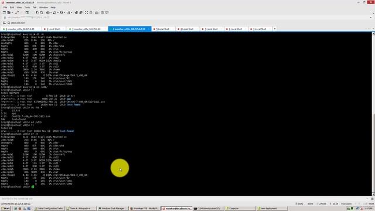This screenshot has width=375, height=211.
Task: Open Initial Configuration Tasks taskbar button
Action: 49,209
